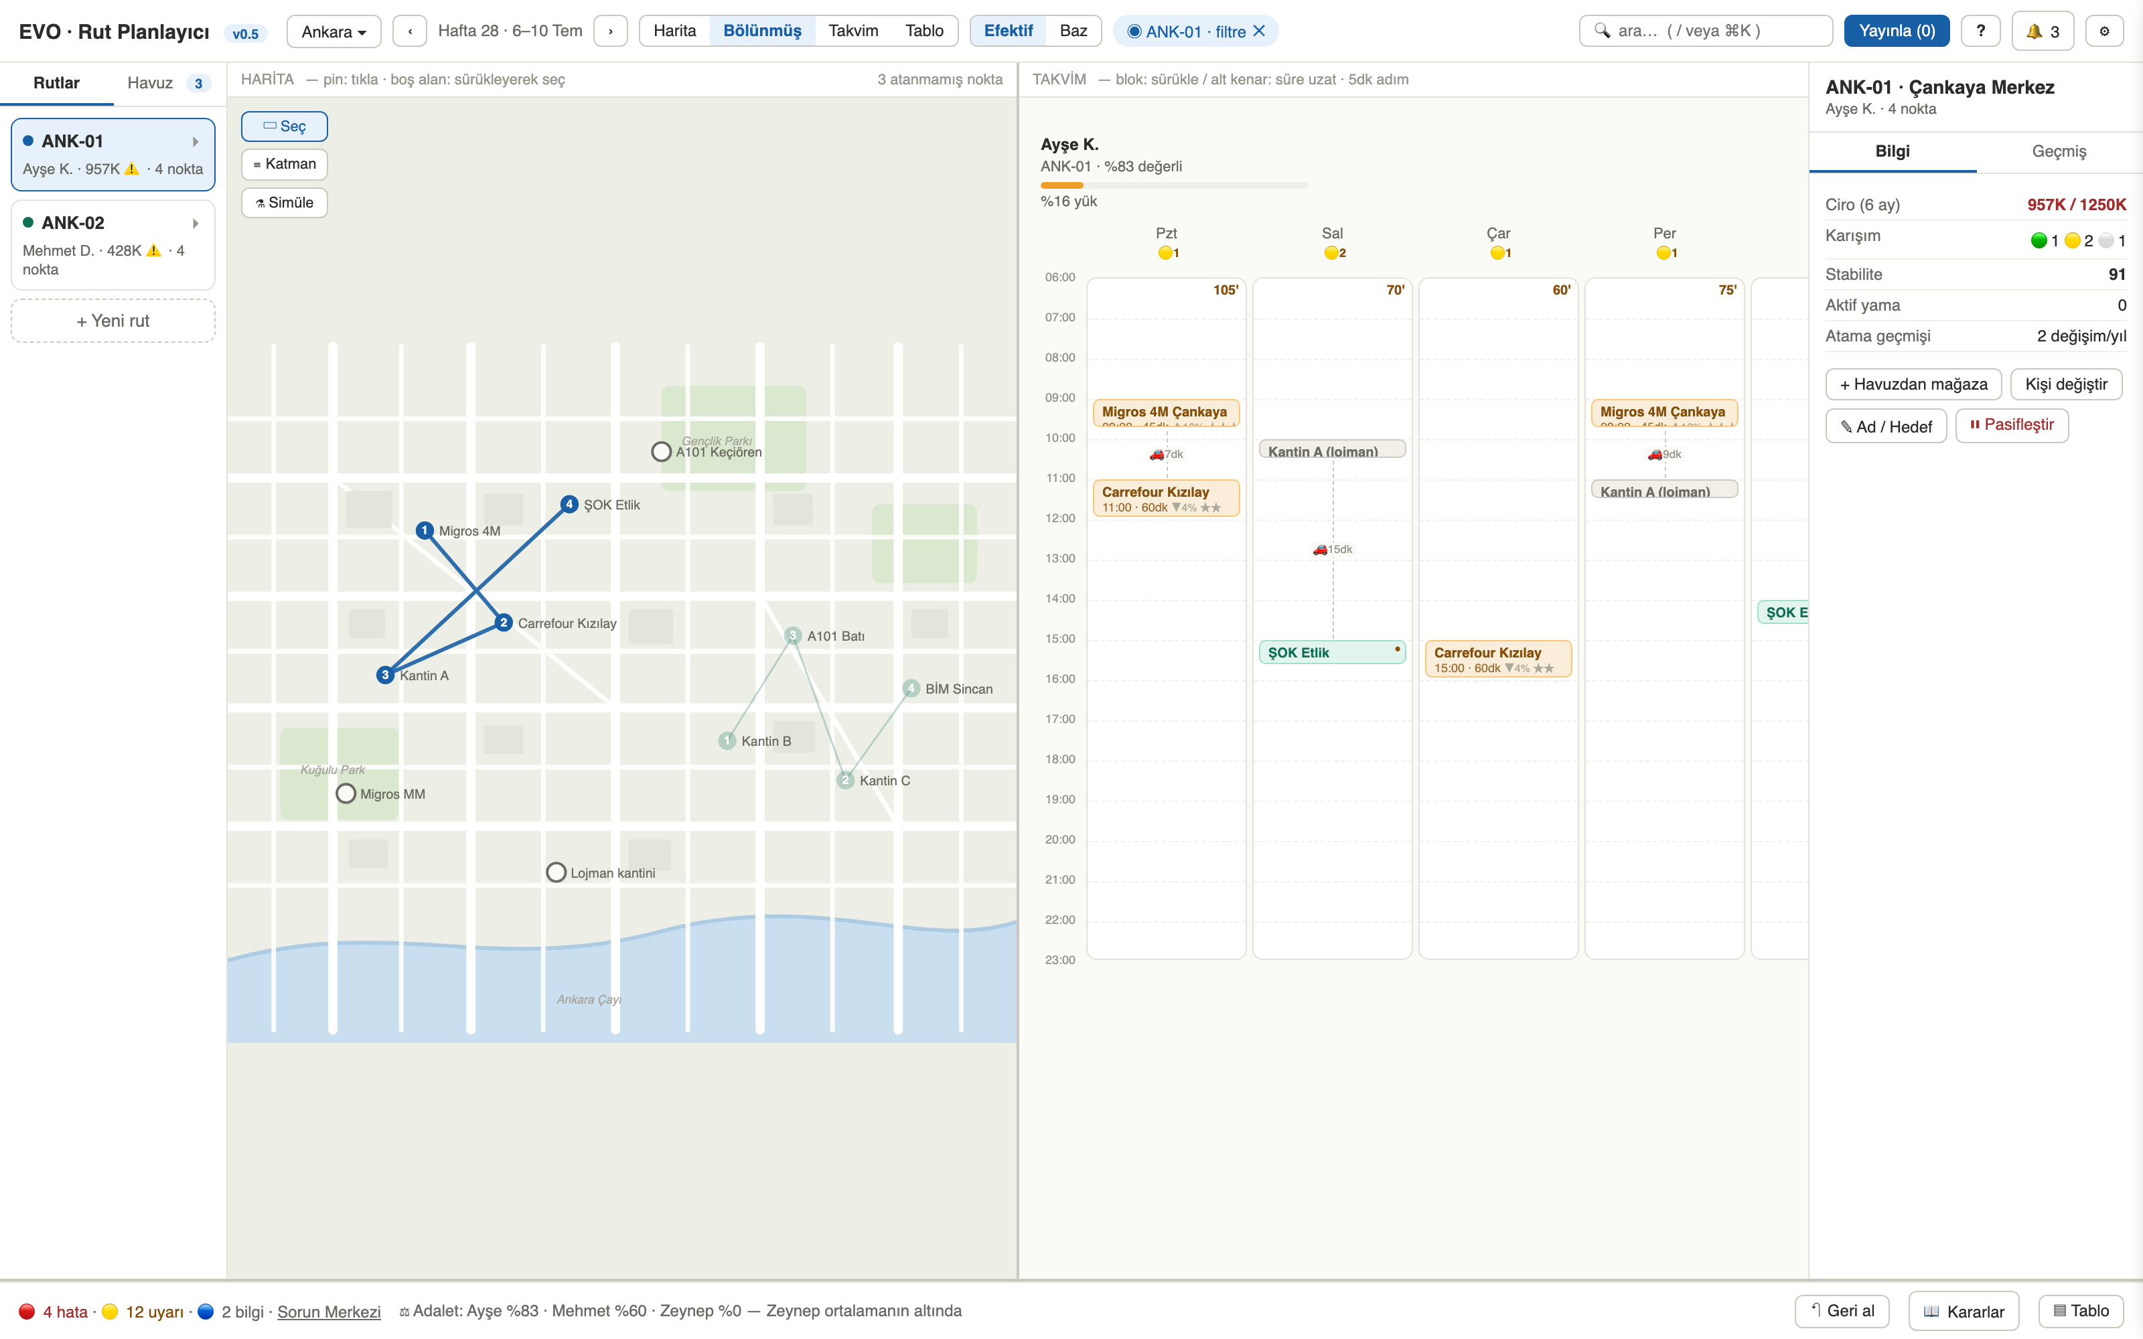Screen dimensions: 2143x1339
Task: Click Yayınla (0) publish button
Action: point(1896,31)
